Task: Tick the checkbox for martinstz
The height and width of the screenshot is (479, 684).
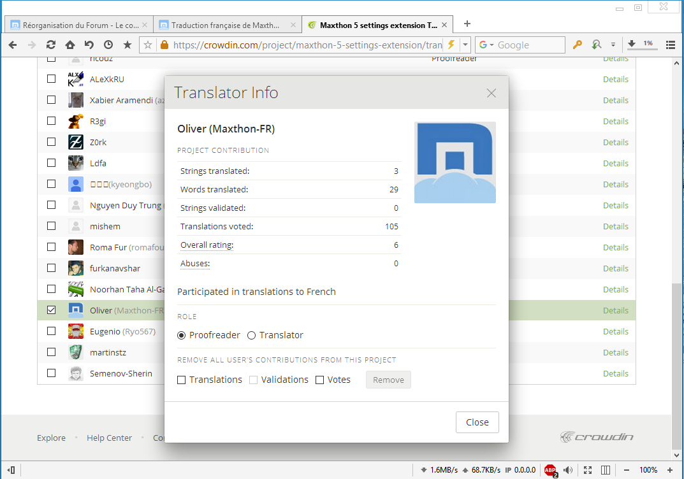Action: (52, 352)
